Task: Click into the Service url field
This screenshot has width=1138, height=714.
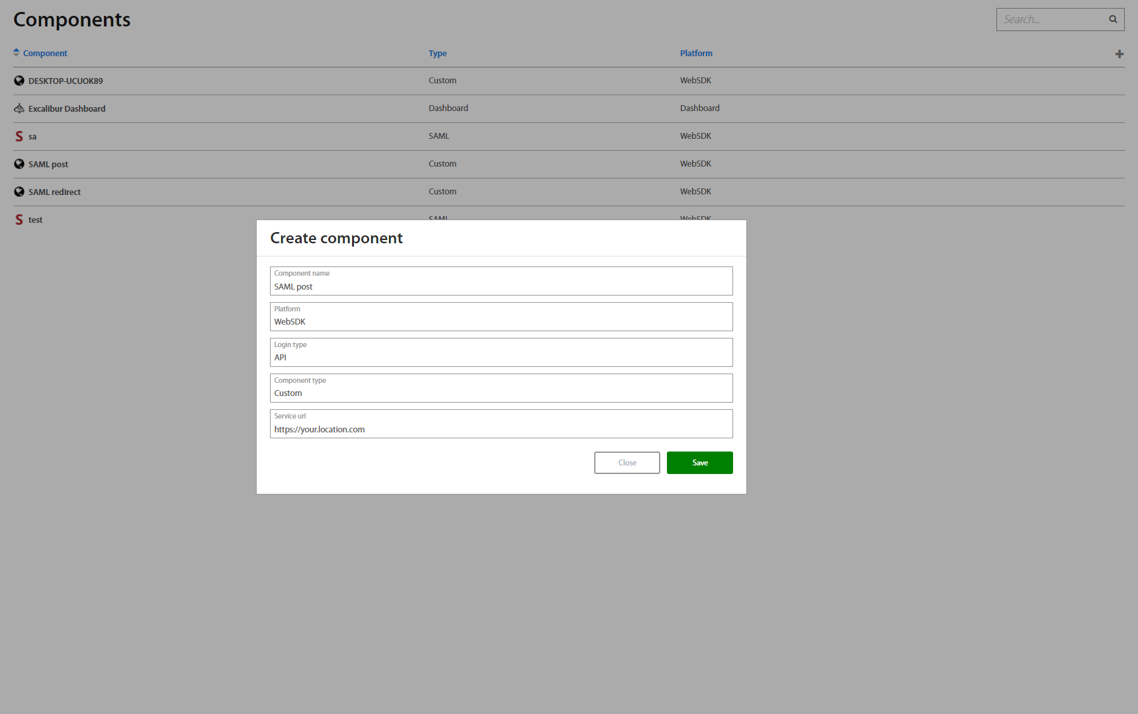Action: (x=501, y=429)
